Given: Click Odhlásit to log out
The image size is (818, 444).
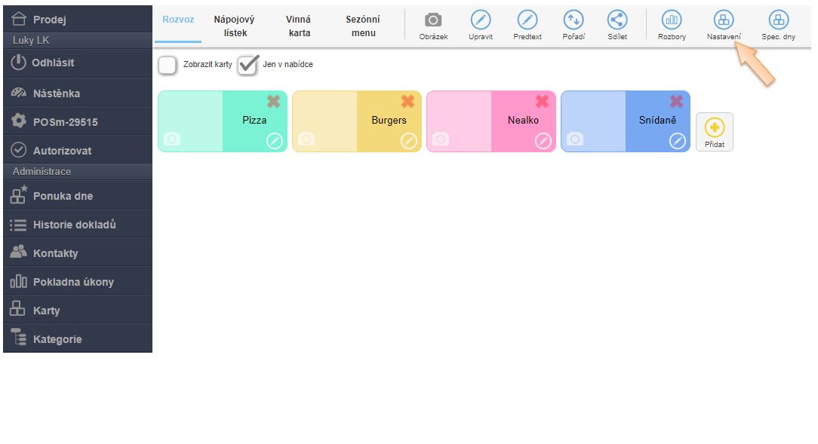Looking at the screenshot, I should click(x=53, y=63).
